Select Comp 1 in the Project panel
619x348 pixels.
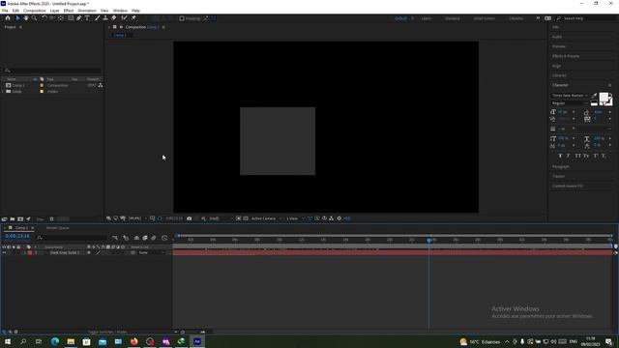[18, 85]
